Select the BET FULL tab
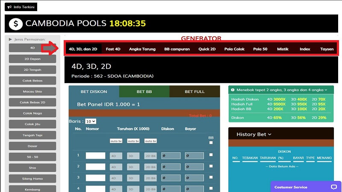 coord(195,91)
